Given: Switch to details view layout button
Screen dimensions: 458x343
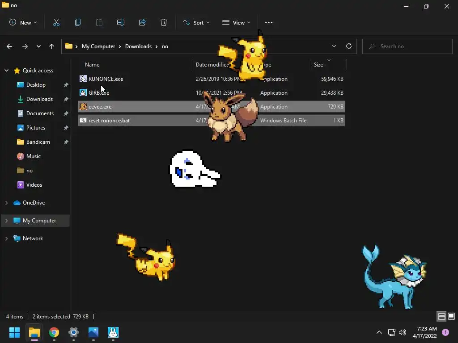Looking at the screenshot, I should click(441, 317).
